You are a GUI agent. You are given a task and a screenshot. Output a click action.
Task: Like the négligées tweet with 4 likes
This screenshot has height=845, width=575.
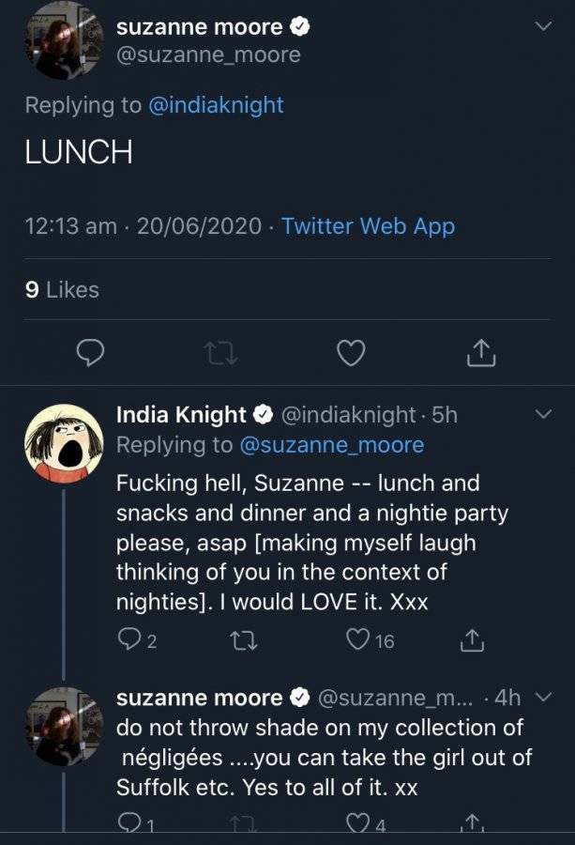click(x=357, y=822)
